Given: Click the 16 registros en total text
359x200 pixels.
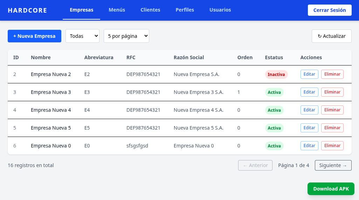Looking at the screenshot, I should point(31,165).
